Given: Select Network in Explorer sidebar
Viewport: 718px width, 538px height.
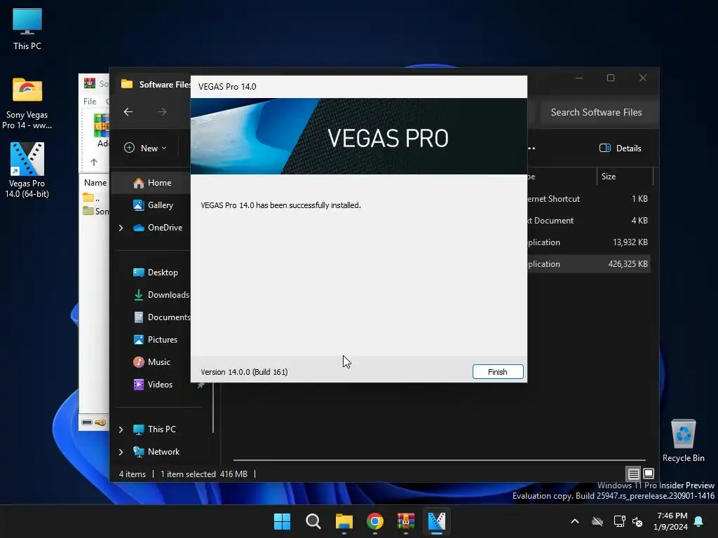Looking at the screenshot, I should click(156, 452).
